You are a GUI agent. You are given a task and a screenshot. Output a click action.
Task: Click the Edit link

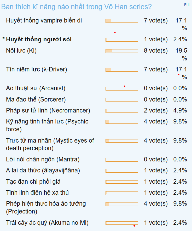[x=187, y=5]
